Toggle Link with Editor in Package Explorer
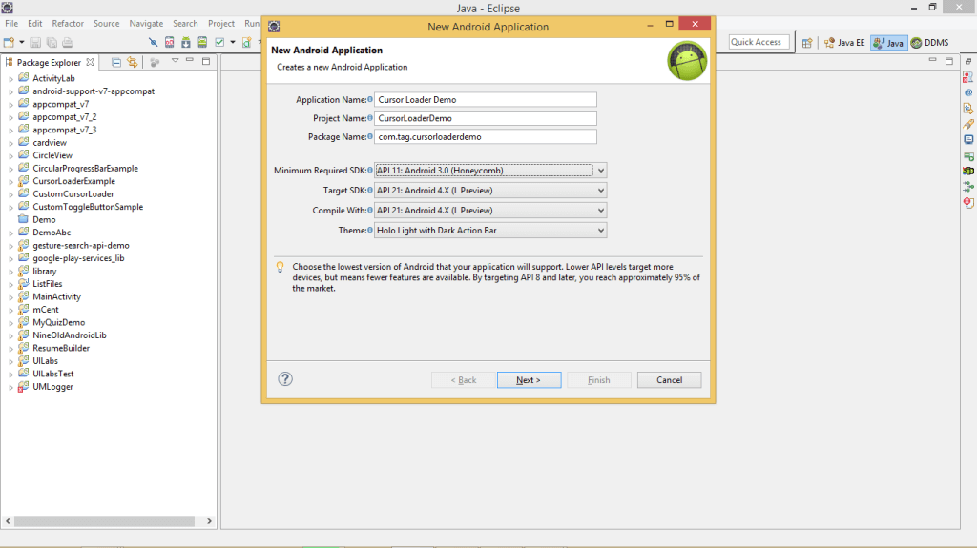The width and height of the screenshot is (977, 548). tap(132, 62)
